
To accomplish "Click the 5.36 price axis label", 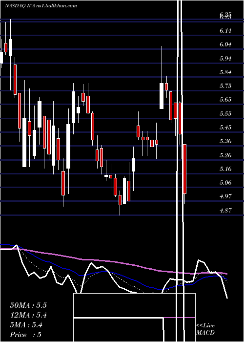I will click(x=225, y=141).
